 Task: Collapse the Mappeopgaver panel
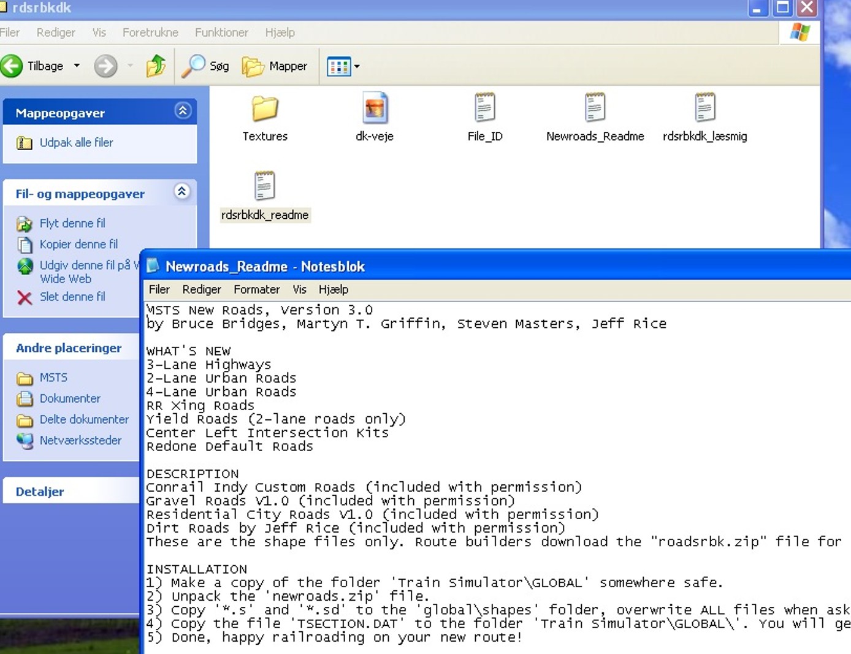[183, 110]
